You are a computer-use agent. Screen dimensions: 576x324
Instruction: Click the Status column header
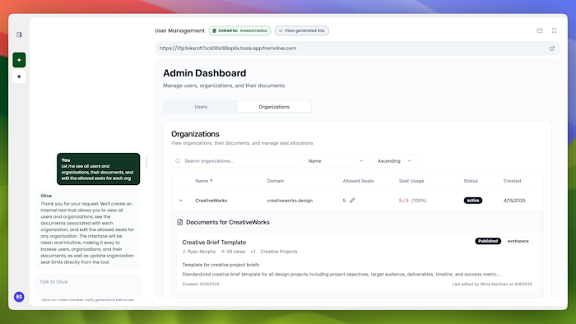[471, 181]
